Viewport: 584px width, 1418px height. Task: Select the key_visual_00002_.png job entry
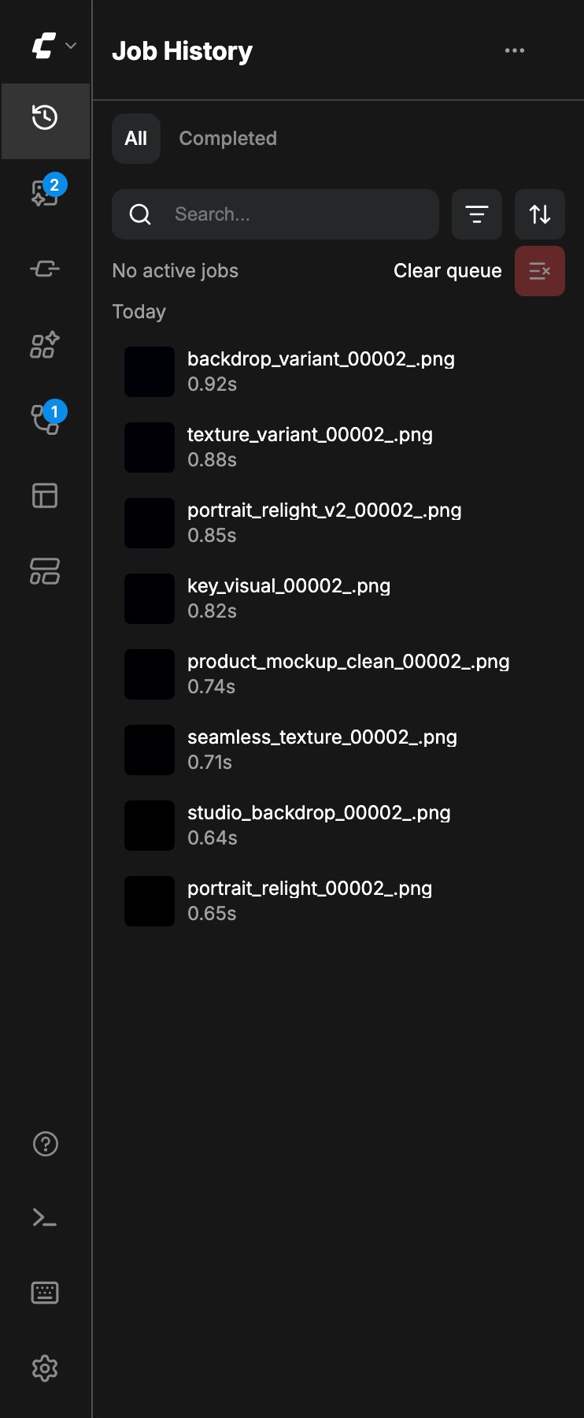[338, 599]
